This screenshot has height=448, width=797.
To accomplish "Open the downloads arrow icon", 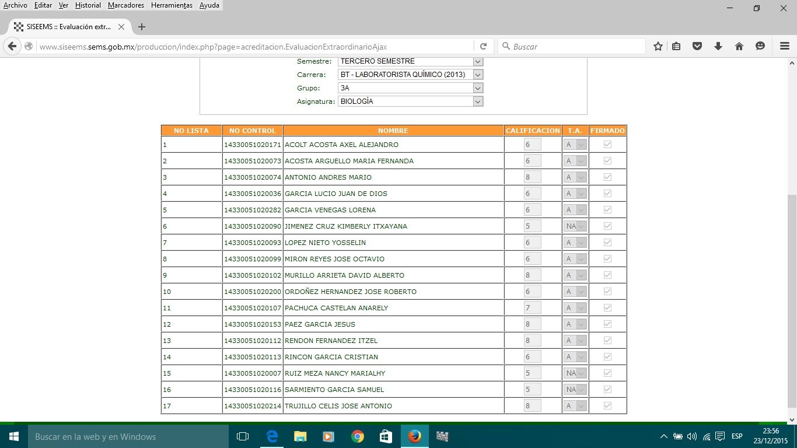I will [x=718, y=46].
